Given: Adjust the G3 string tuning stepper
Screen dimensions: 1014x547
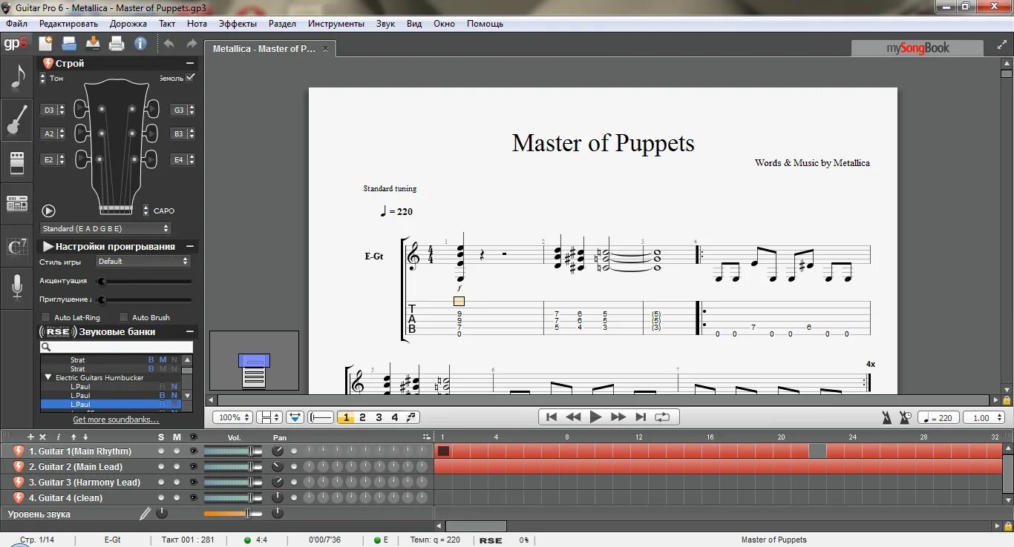Looking at the screenshot, I should 192,110.
